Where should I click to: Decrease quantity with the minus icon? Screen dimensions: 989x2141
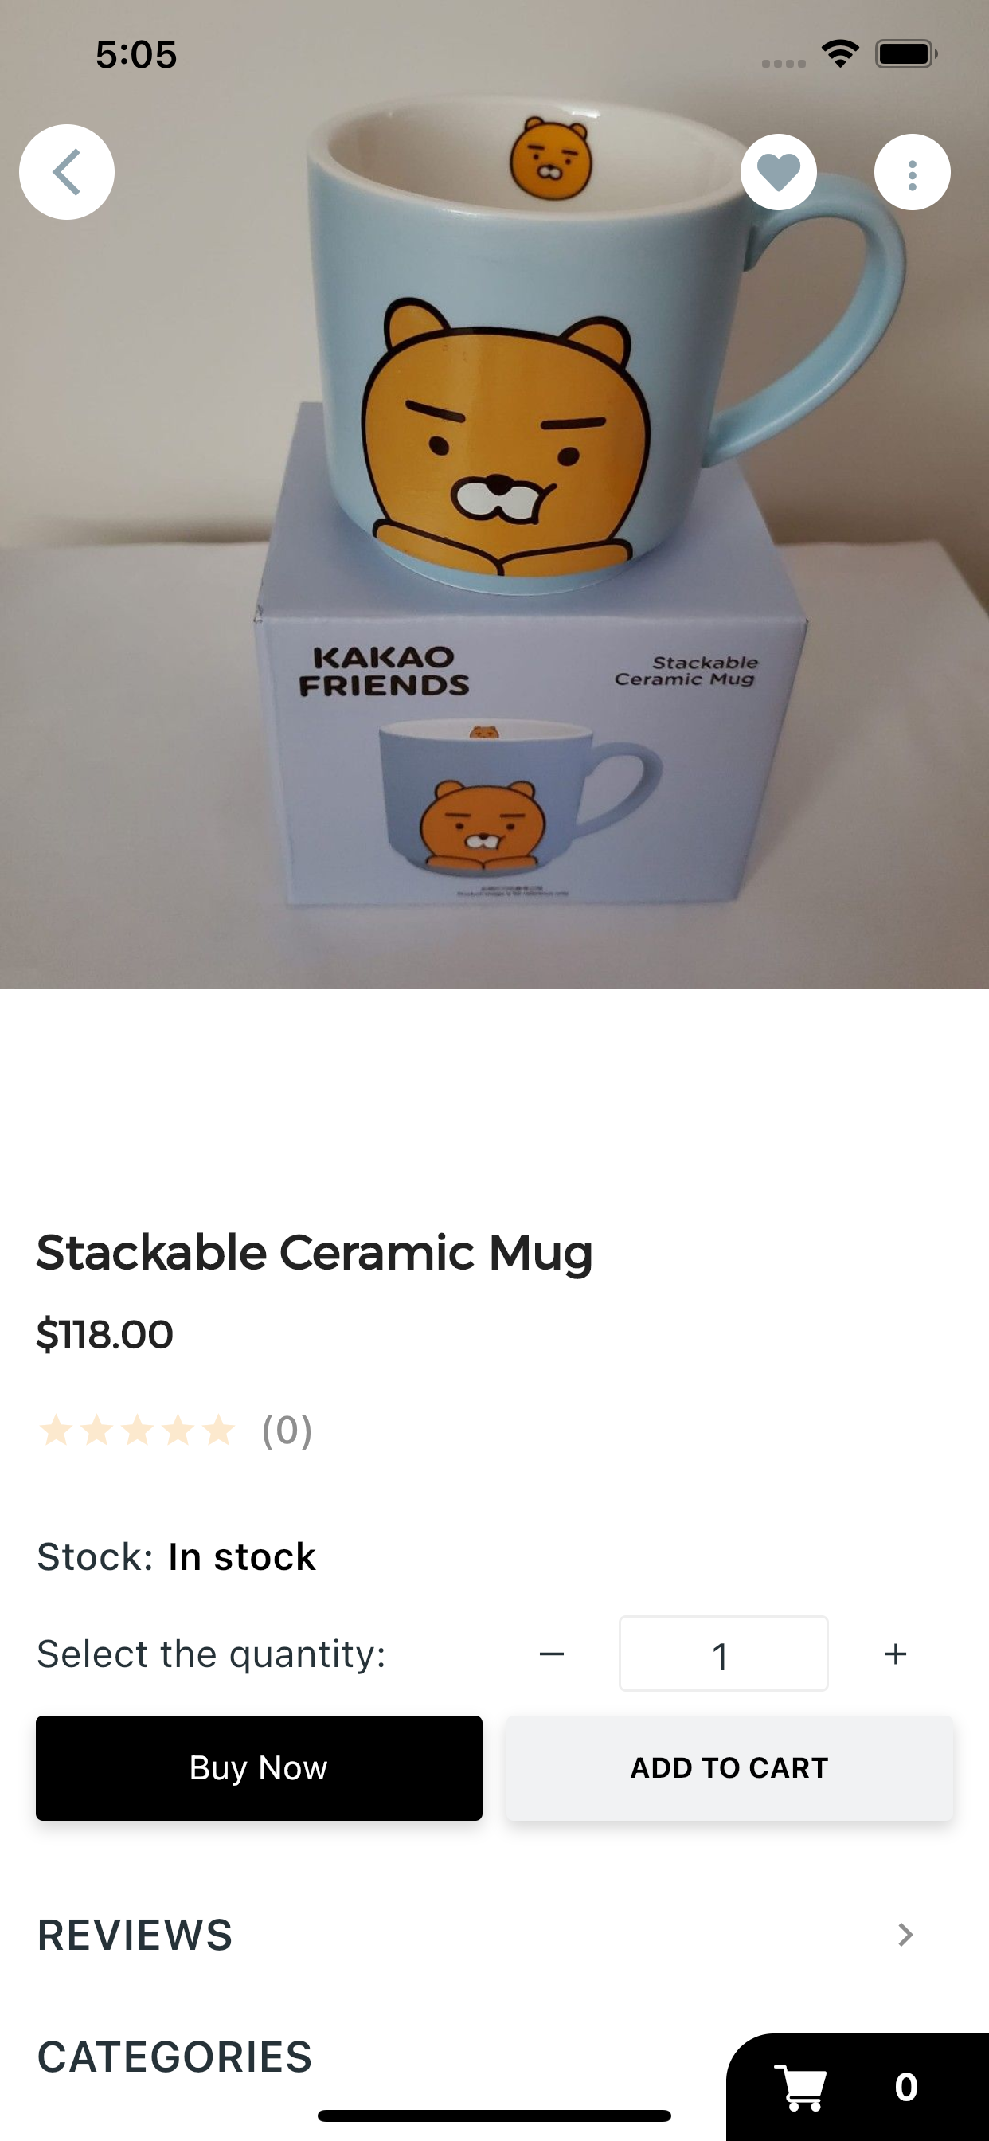click(x=552, y=1654)
